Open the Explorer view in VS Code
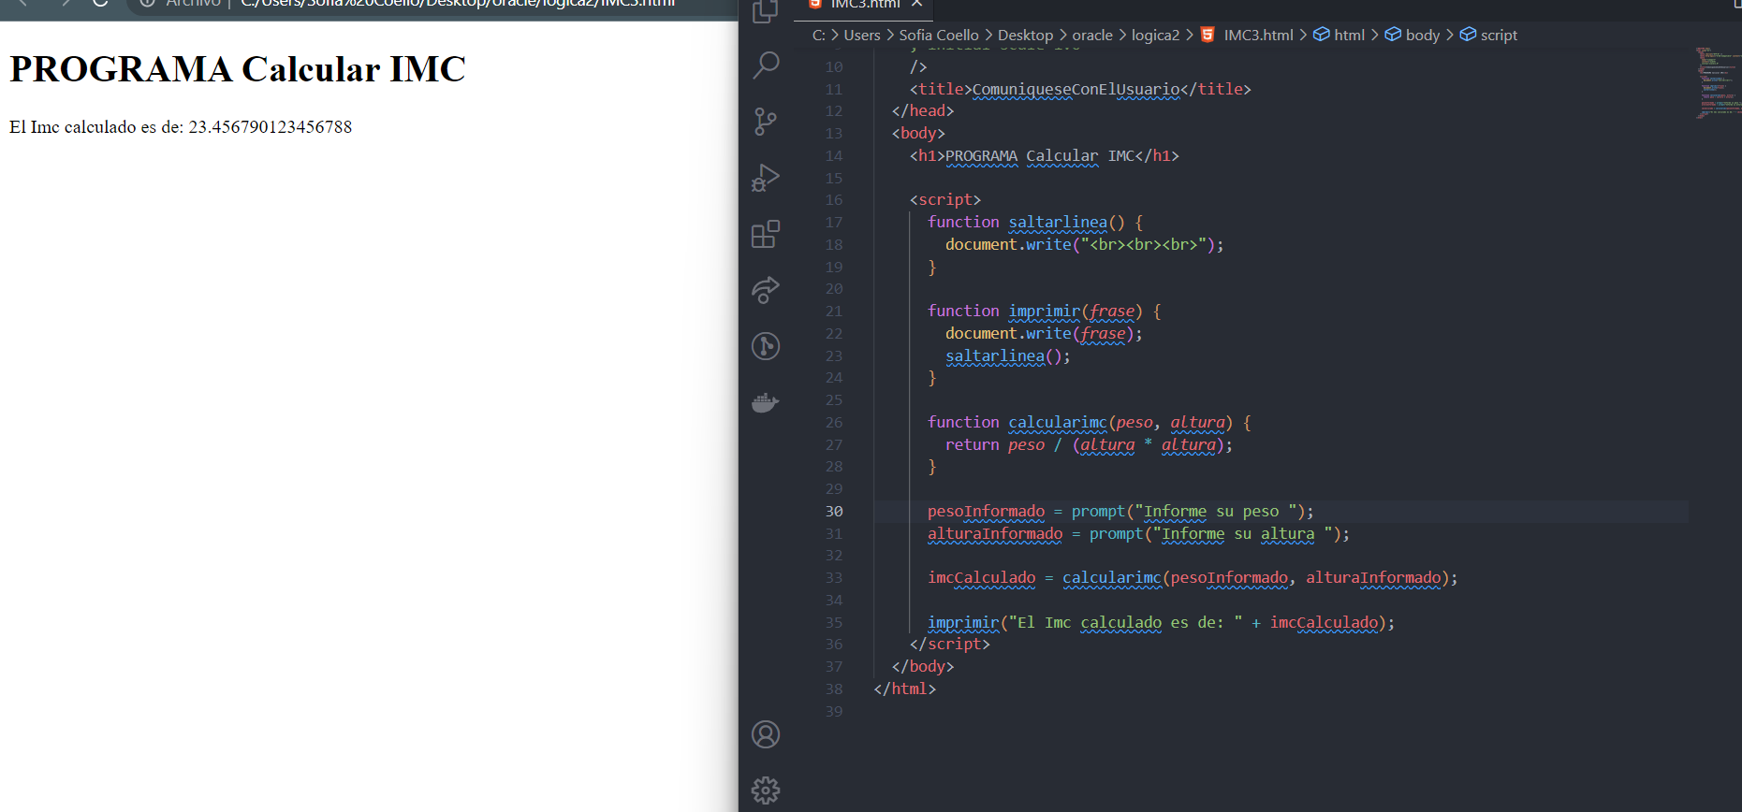Image resolution: width=1742 pixels, height=812 pixels. [766, 11]
